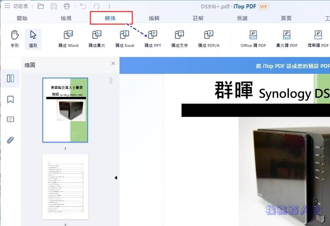Select the 手形 hand tool
This screenshot has height=226, width=330.
pos(15,39)
